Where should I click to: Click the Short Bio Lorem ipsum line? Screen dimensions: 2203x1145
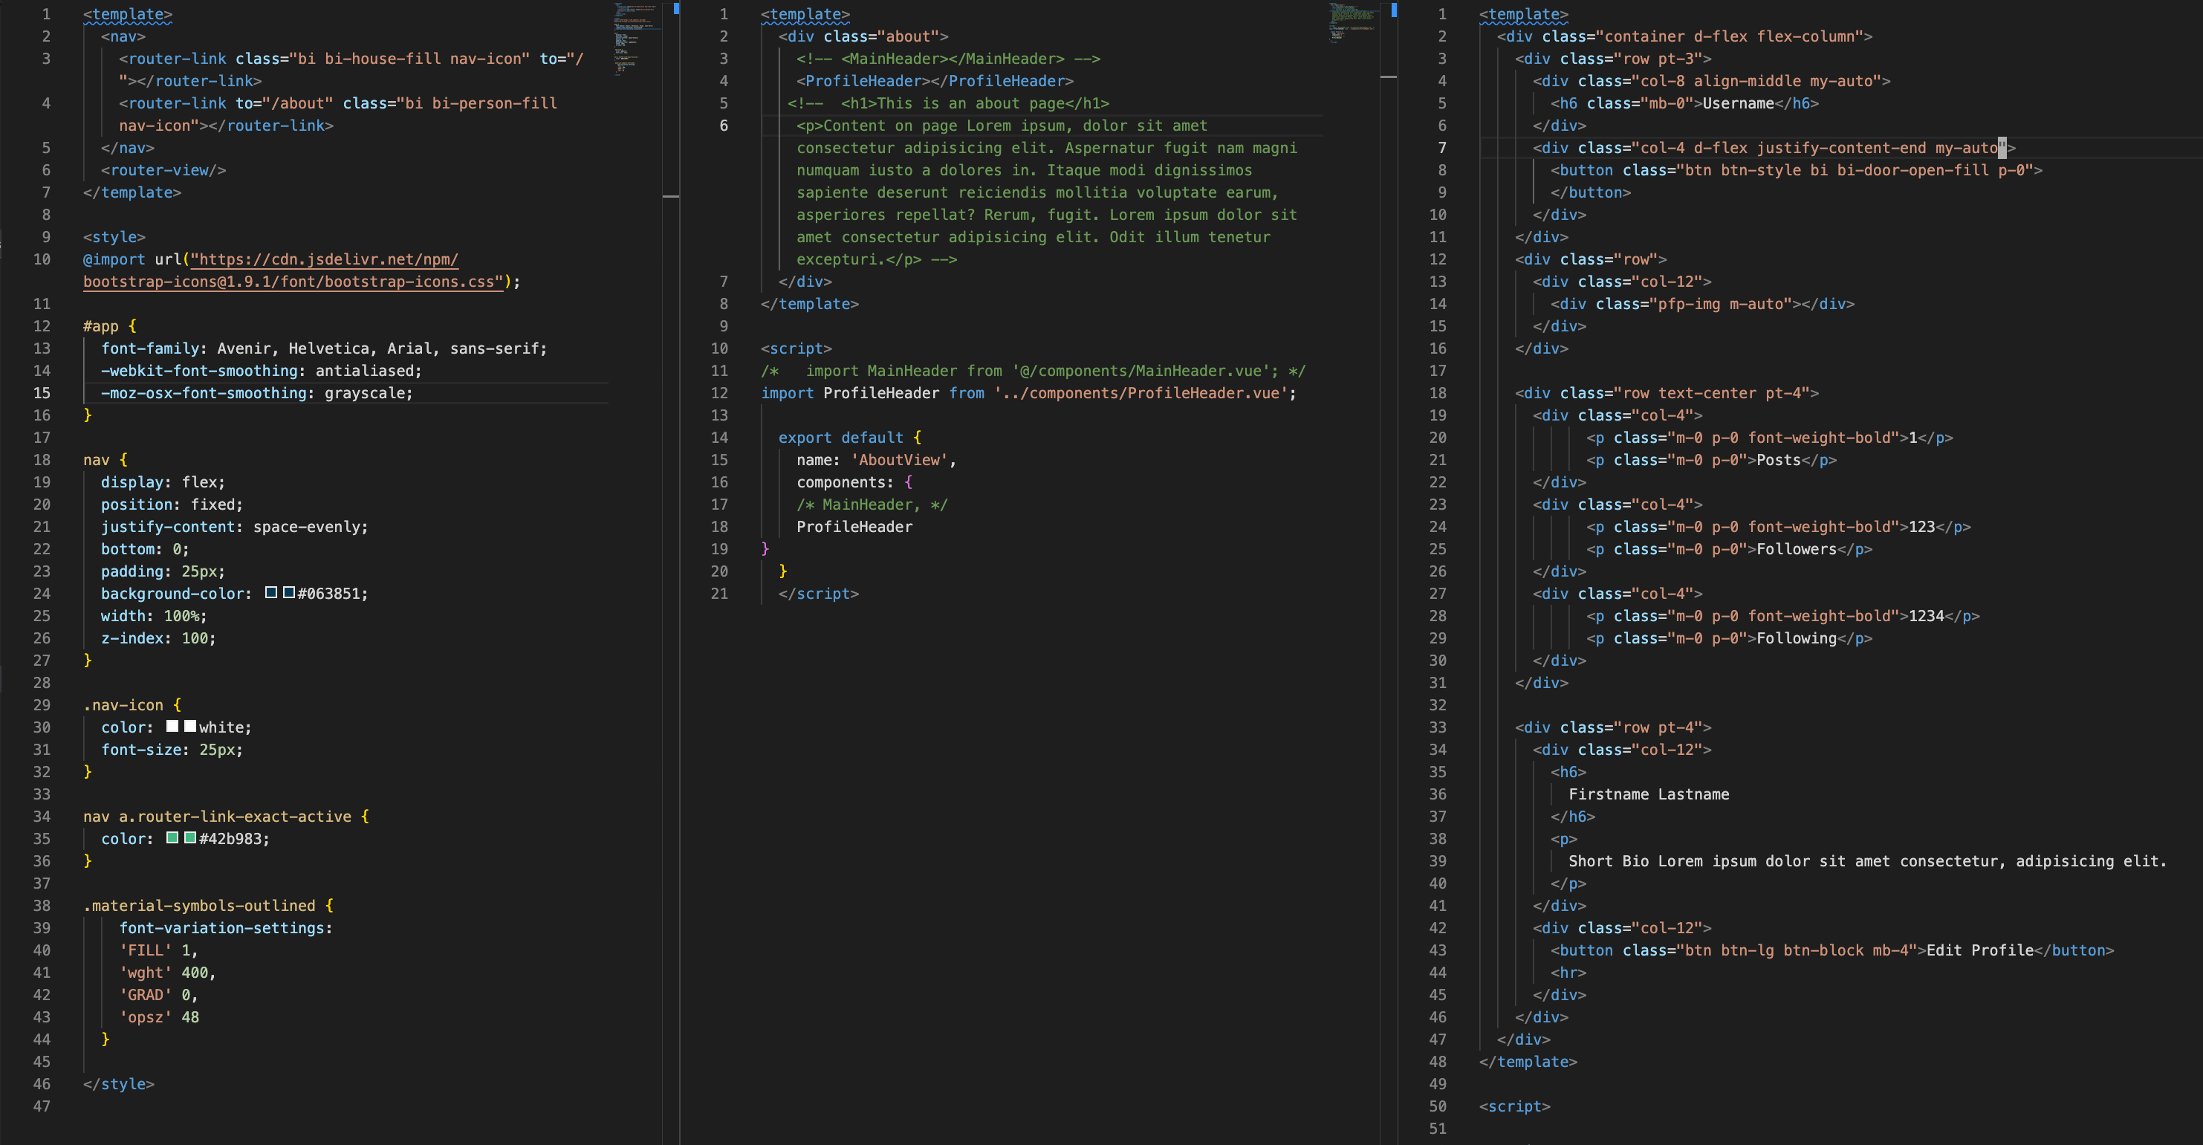click(1868, 860)
